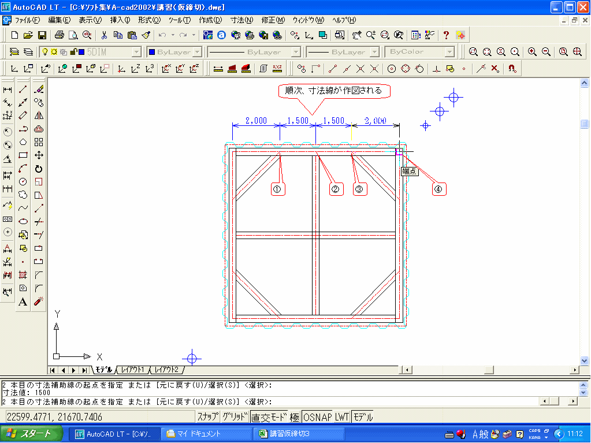The width and height of the screenshot is (591, 443).
Task: Click the Match Properties brush icon
Action: [x=146, y=35]
